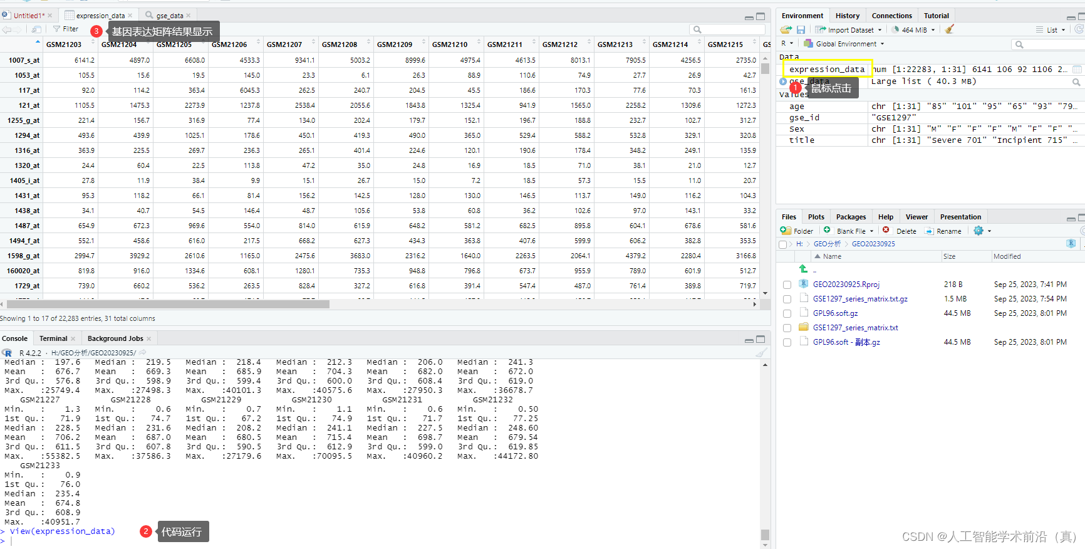This screenshot has width=1085, height=549.
Task: Switch to the Connections tab
Action: coord(891,16)
